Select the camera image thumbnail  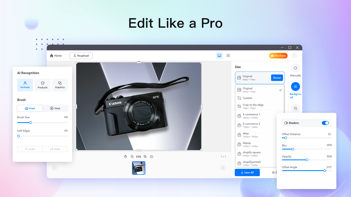pyautogui.click(x=139, y=168)
